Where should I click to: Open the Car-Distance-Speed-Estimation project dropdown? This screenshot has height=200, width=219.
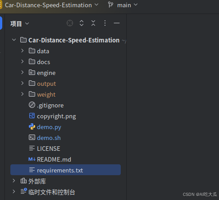tap(51, 5)
